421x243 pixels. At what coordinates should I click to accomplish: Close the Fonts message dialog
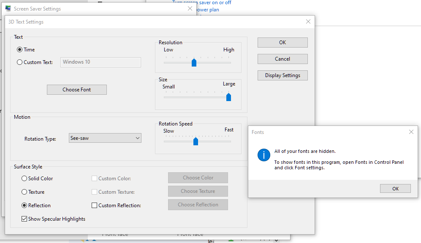411,132
